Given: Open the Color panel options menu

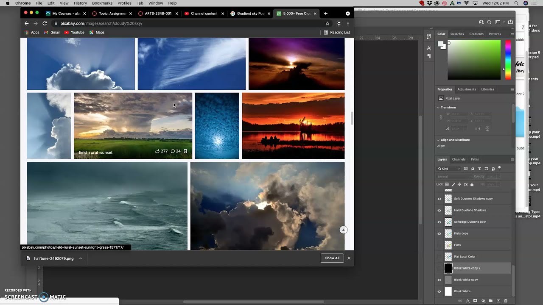Looking at the screenshot, I should pyautogui.click(x=512, y=34).
